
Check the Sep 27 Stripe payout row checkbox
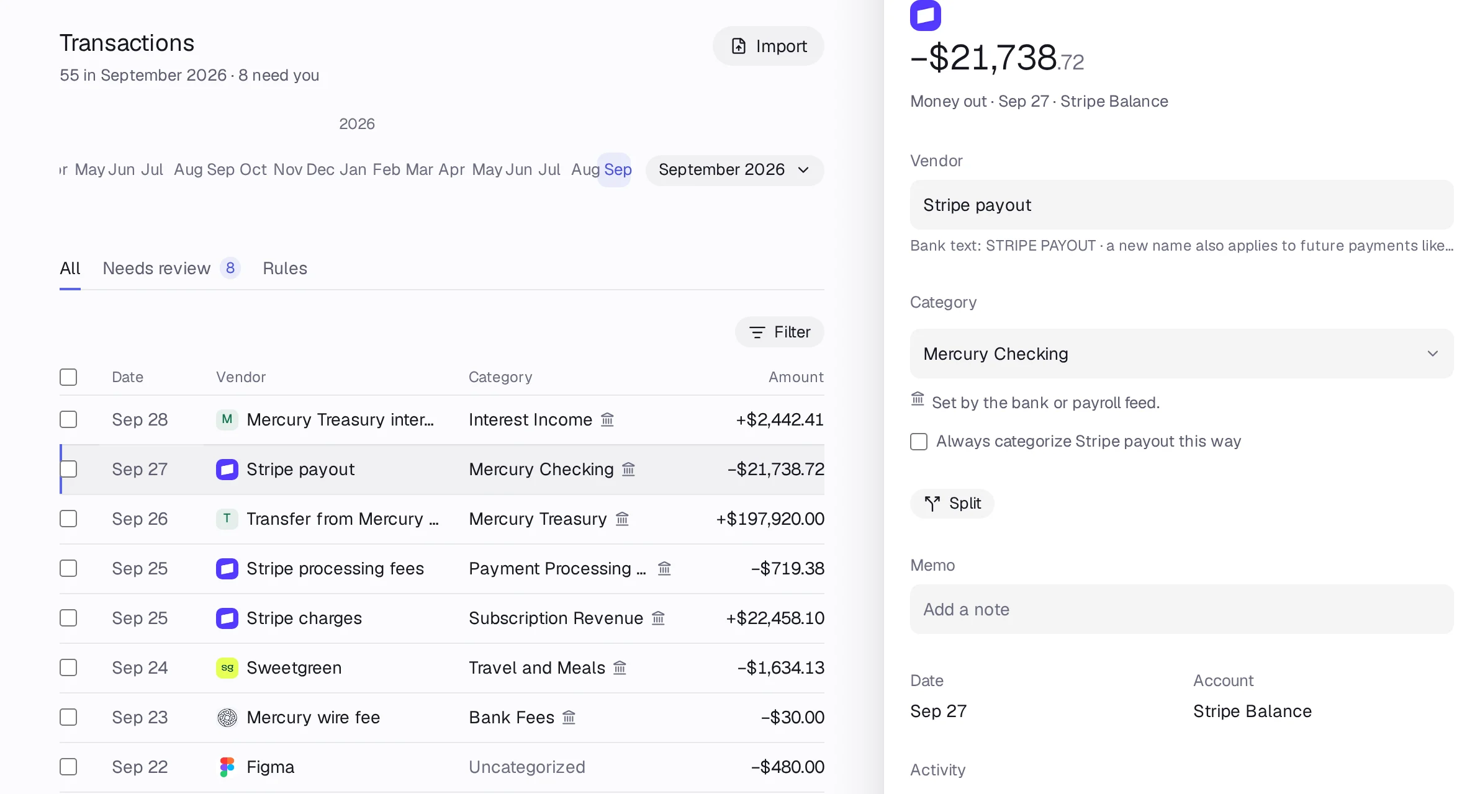(68, 469)
